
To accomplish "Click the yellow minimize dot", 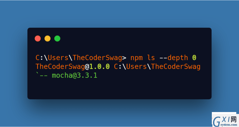I will [48, 38].
